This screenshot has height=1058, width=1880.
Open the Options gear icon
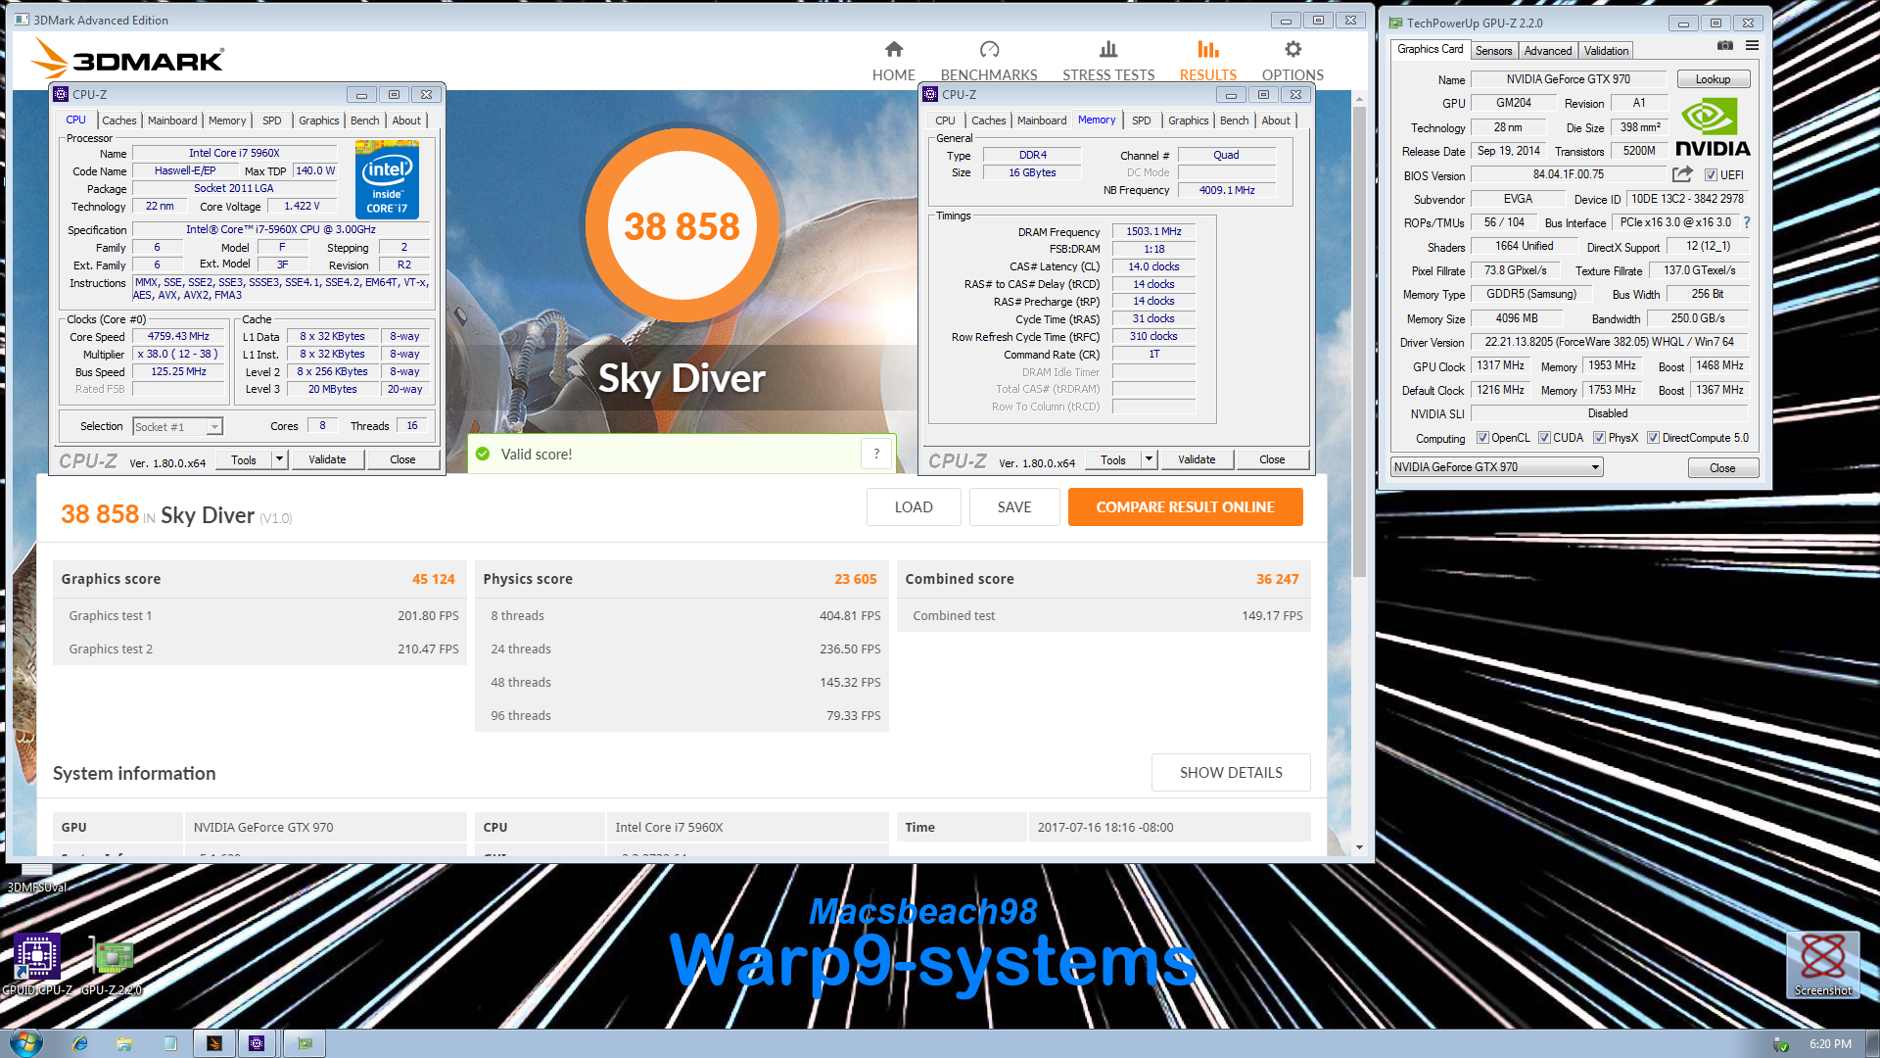tap(1292, 49)
